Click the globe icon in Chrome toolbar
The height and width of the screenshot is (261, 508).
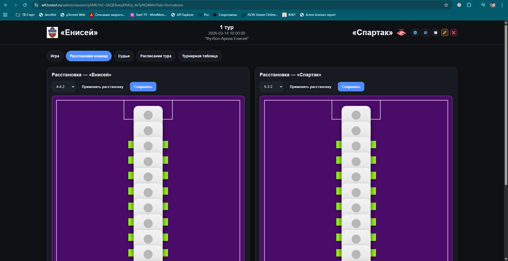coord(459,5)
